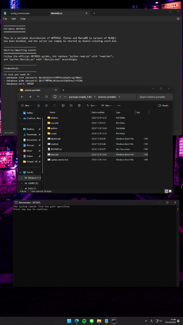The height and width of the screenshot is (325, 183).
Task: Expand the OneDrive tree node
Action: (x=20, y=118)
